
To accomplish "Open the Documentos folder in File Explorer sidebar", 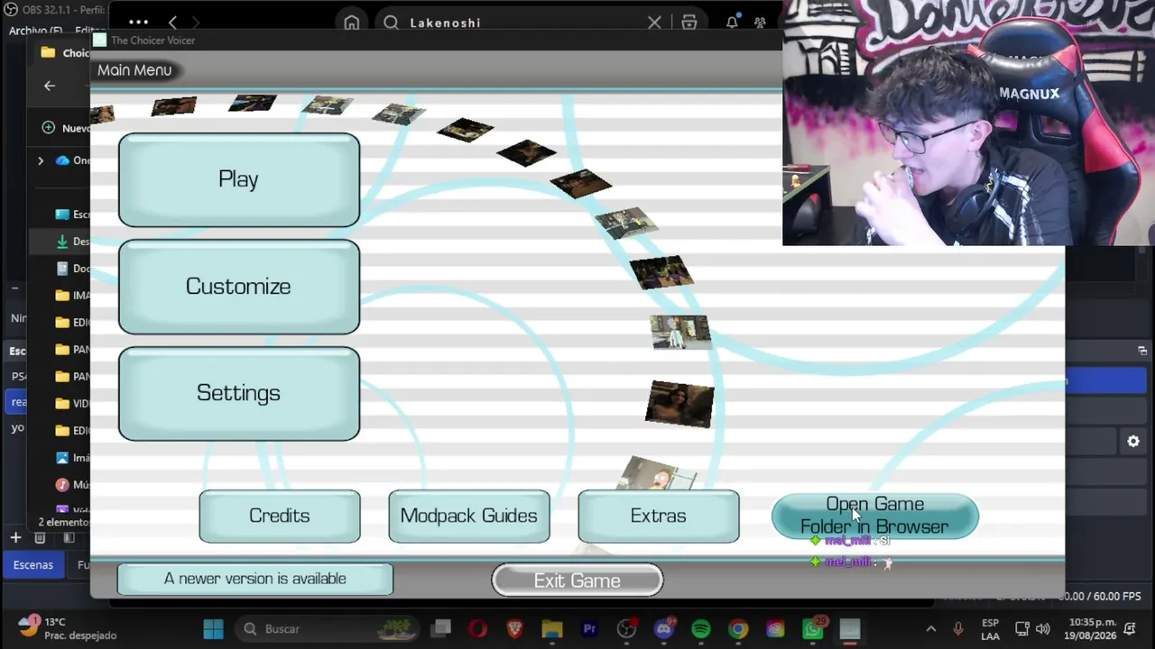I will click(x=72, y=269).
